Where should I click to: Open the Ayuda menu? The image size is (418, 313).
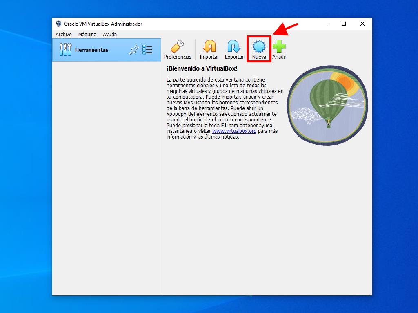[x=110, y=35]
